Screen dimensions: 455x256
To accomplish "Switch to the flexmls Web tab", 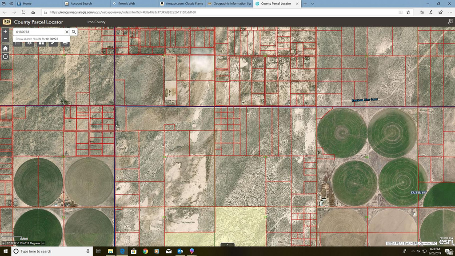I will tap(126, 4).
